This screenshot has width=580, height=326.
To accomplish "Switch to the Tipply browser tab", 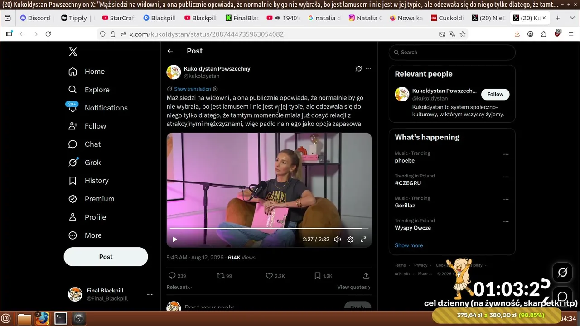I will tap(77, 18).
